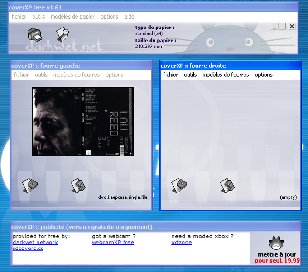Image resolution: width=308 pixels, height=272 pixels.
Task: Open print preview magnifier icon
Action: coord(63,34)
